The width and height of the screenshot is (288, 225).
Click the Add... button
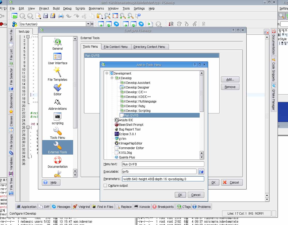click(230, 79)
